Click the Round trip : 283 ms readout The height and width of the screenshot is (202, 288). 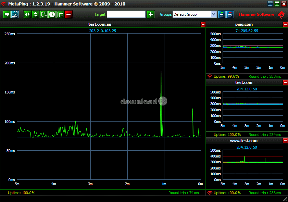pos(265,193)
